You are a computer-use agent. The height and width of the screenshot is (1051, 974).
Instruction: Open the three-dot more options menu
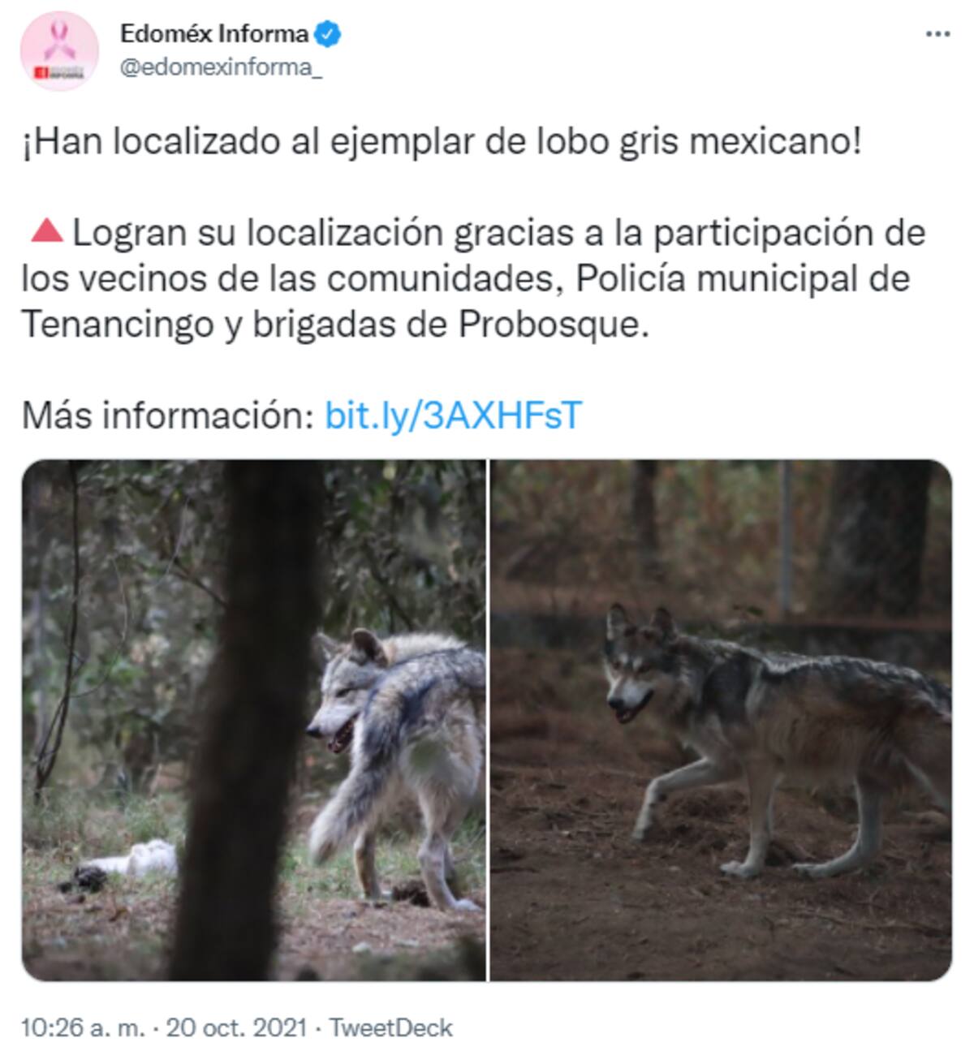tap(937, 34)
